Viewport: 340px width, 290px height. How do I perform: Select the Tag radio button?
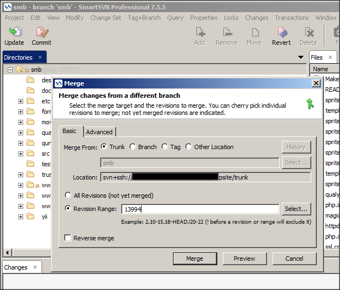[165, 146]
